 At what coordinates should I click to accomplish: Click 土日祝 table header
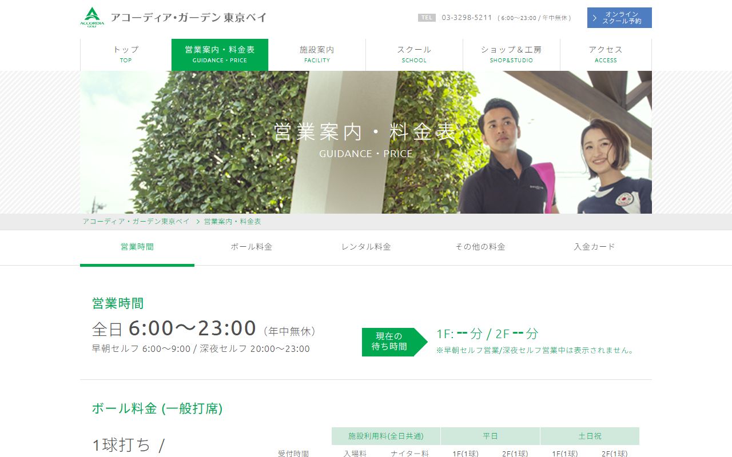(x=590, y=436)
